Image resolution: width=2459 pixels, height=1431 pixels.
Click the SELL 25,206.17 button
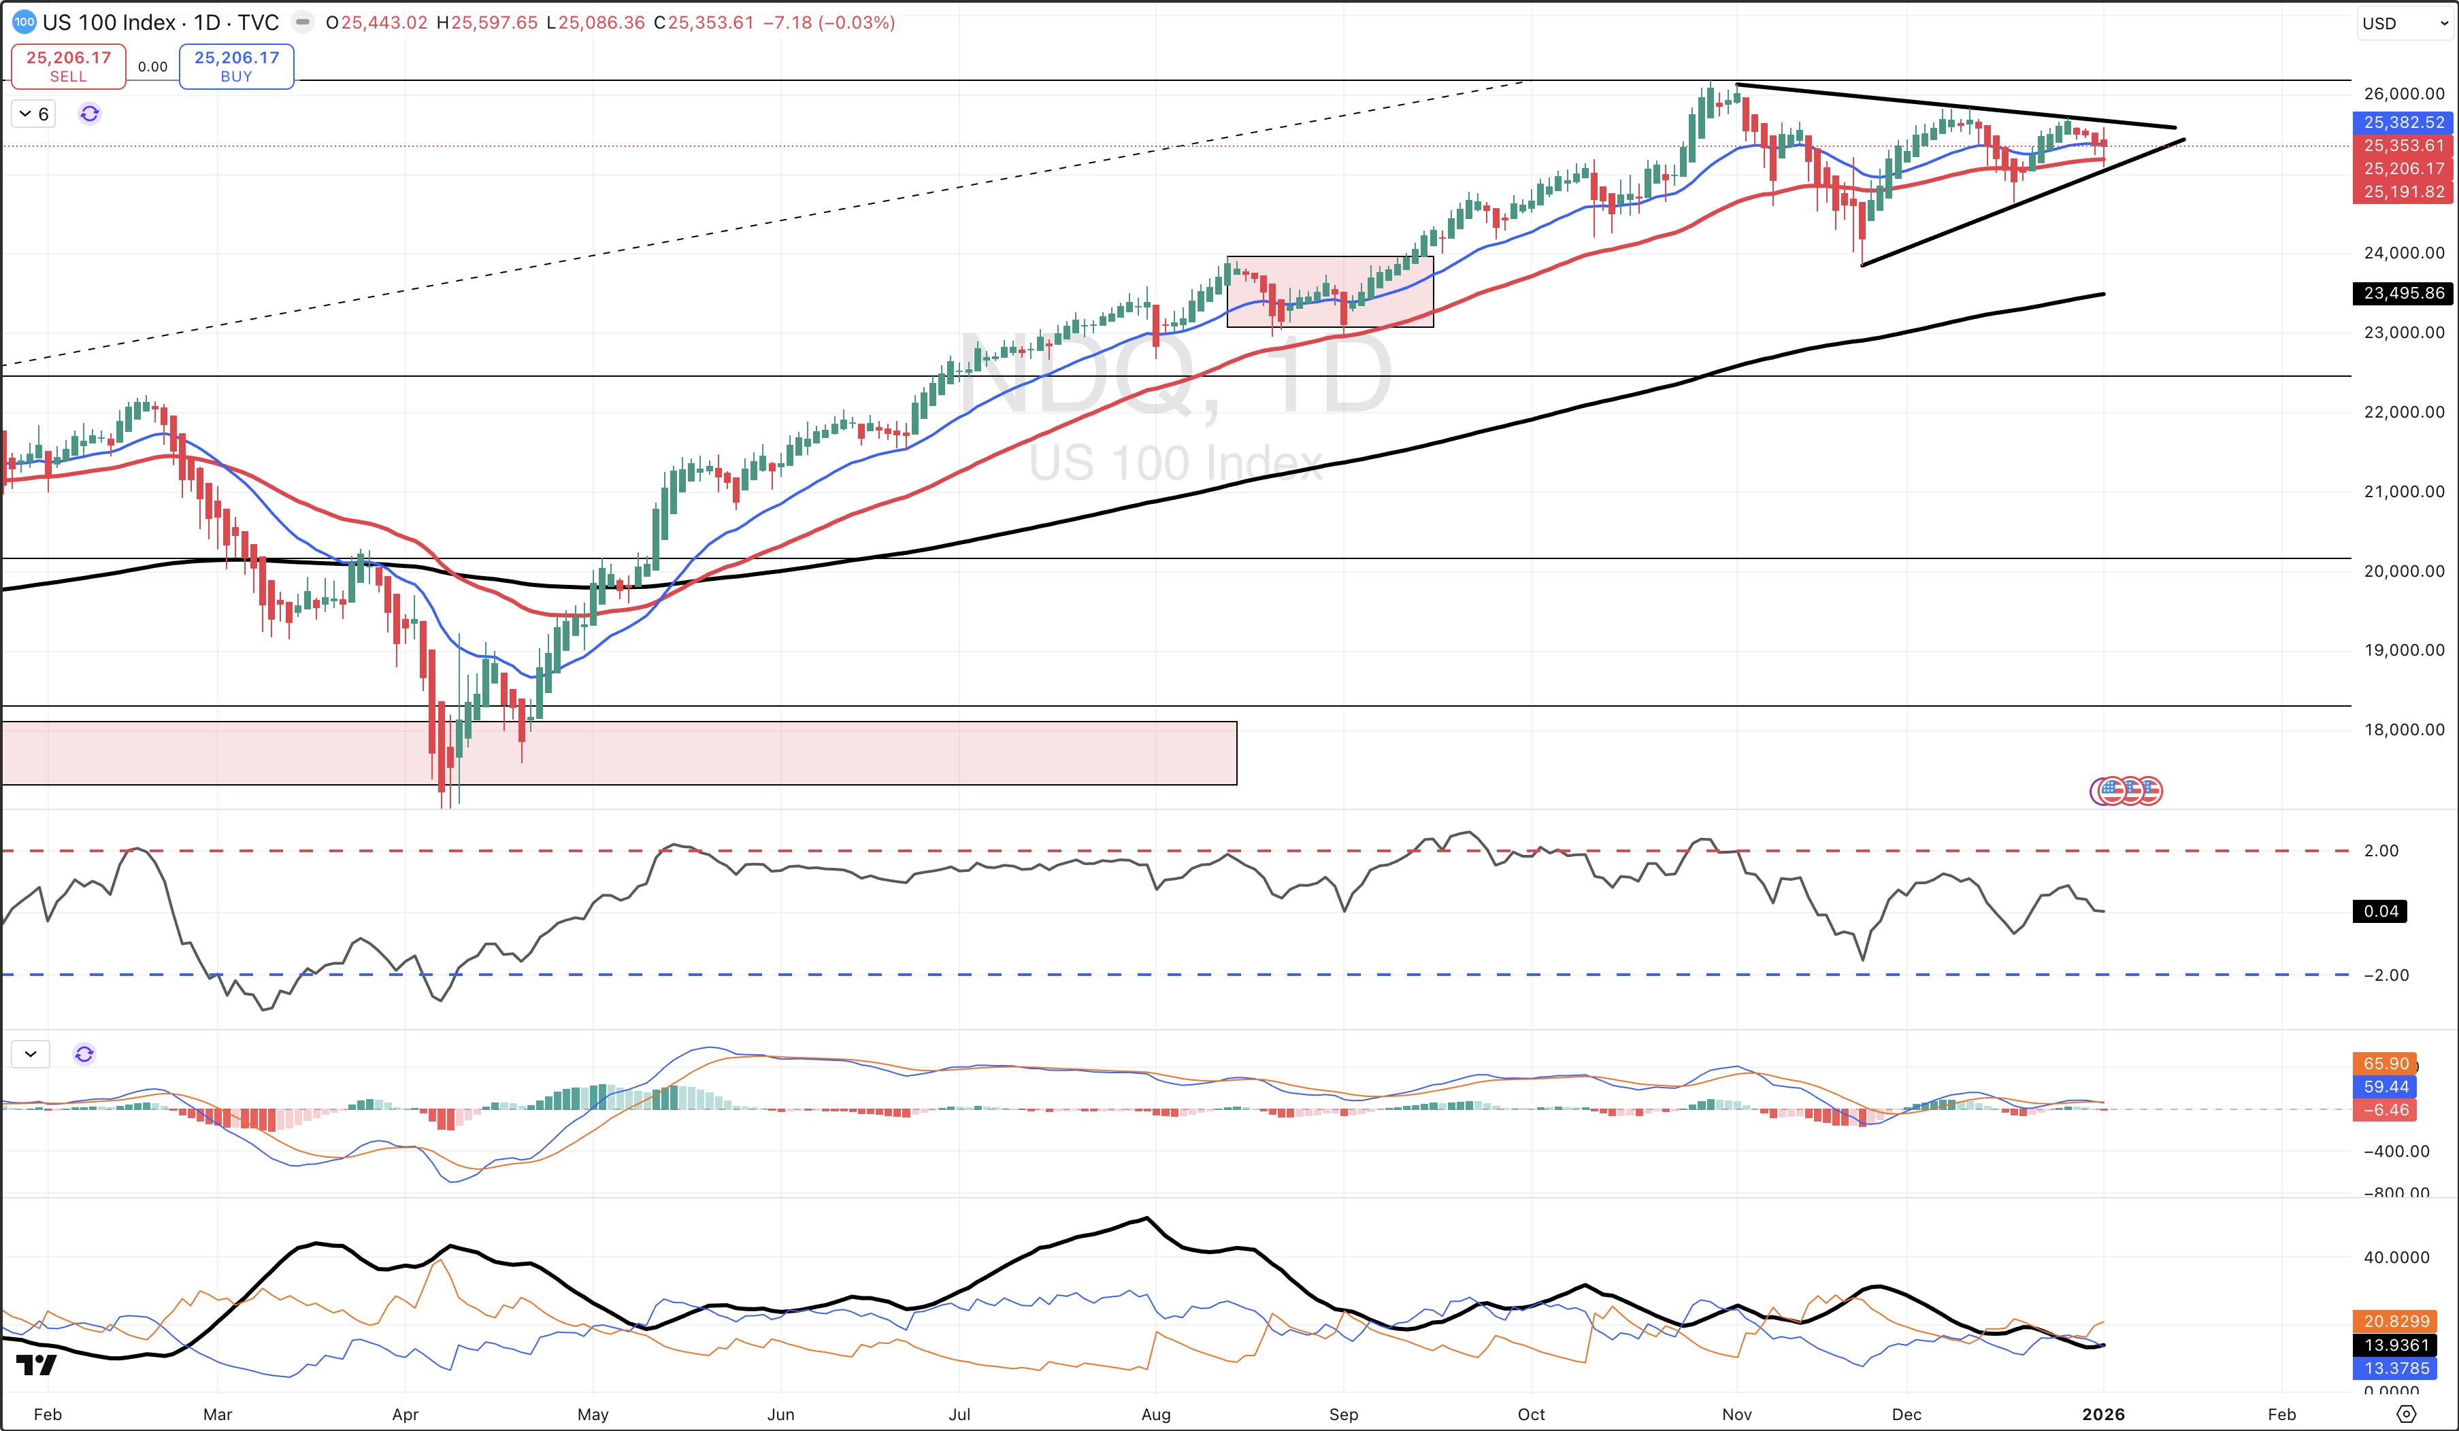[68, 65]
